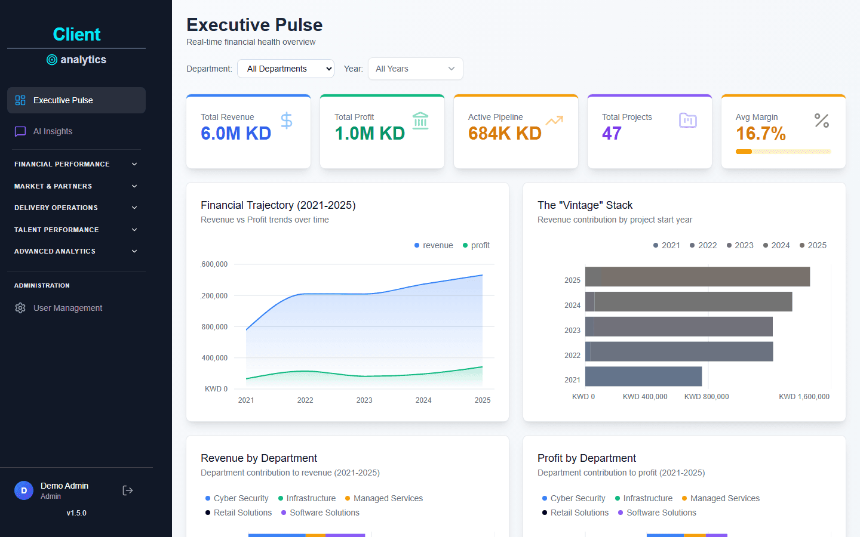Expand the Advanced Analytics section chevron

[134, 251]
